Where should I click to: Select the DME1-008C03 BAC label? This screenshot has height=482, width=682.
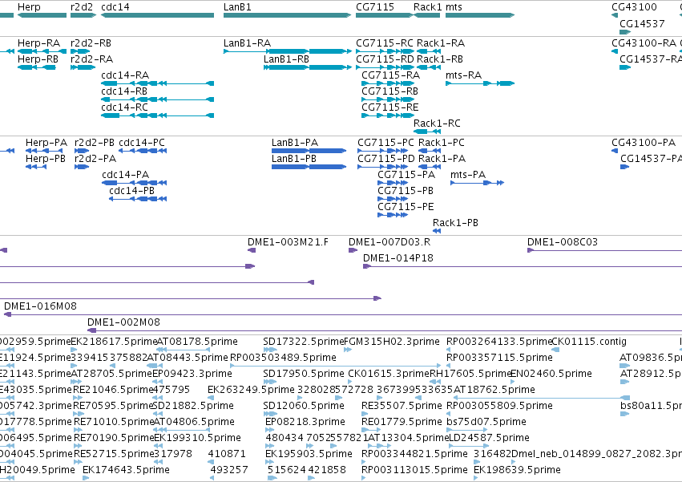pos(563,242)
